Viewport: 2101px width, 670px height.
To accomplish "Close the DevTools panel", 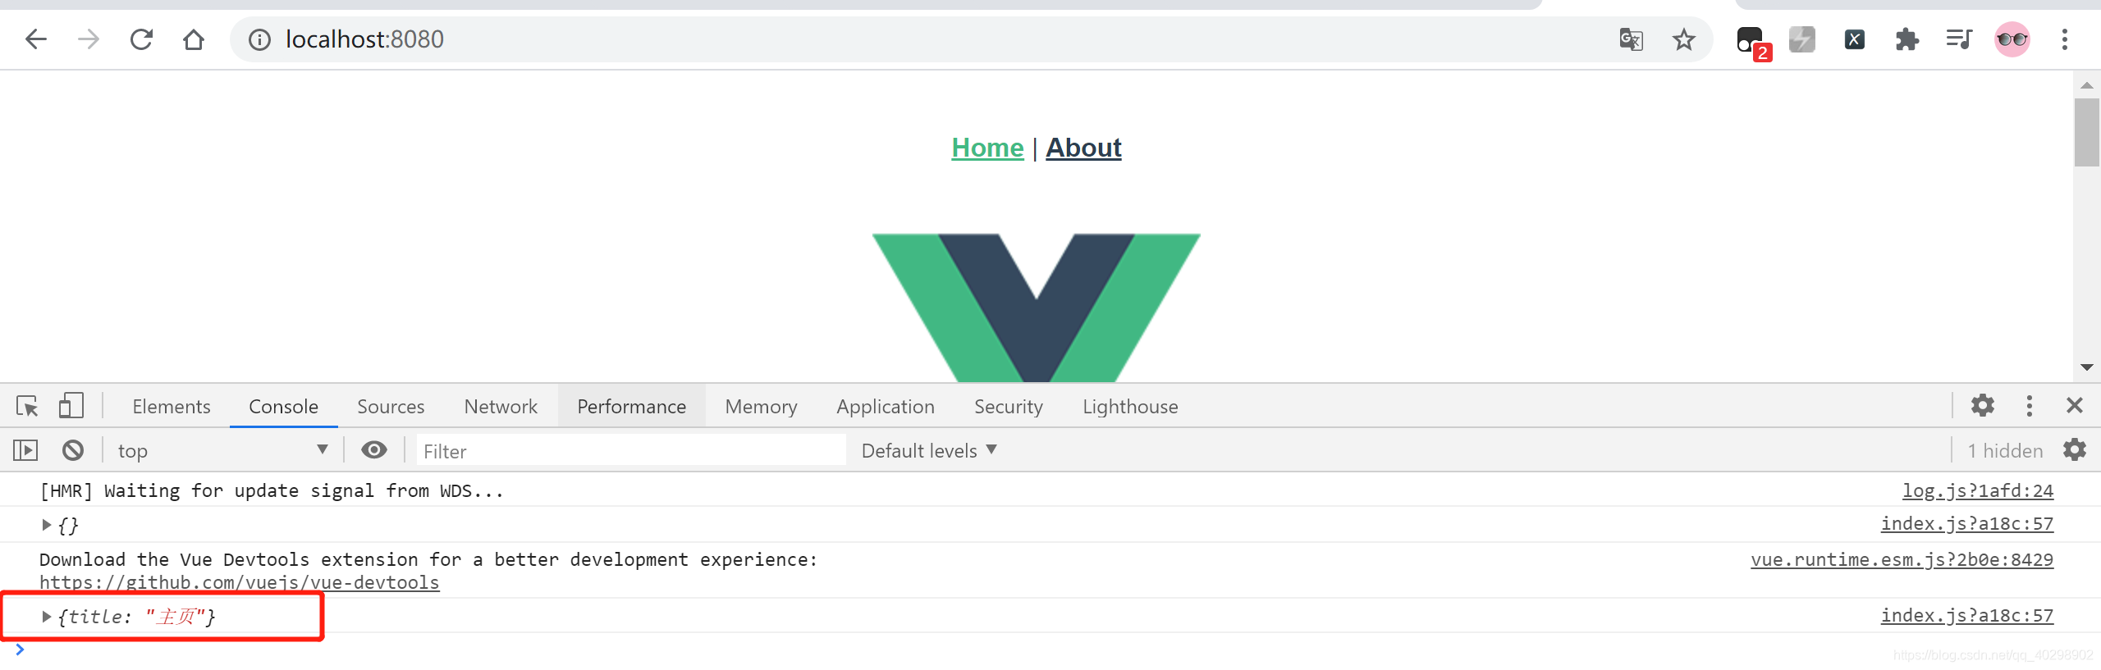I will (2075, 405).
